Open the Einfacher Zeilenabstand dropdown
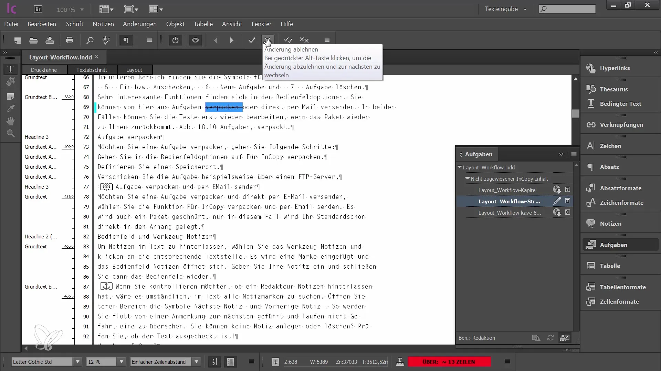Image resolution: width=661 pixels, height=371 pixels. tap(197, 361)
